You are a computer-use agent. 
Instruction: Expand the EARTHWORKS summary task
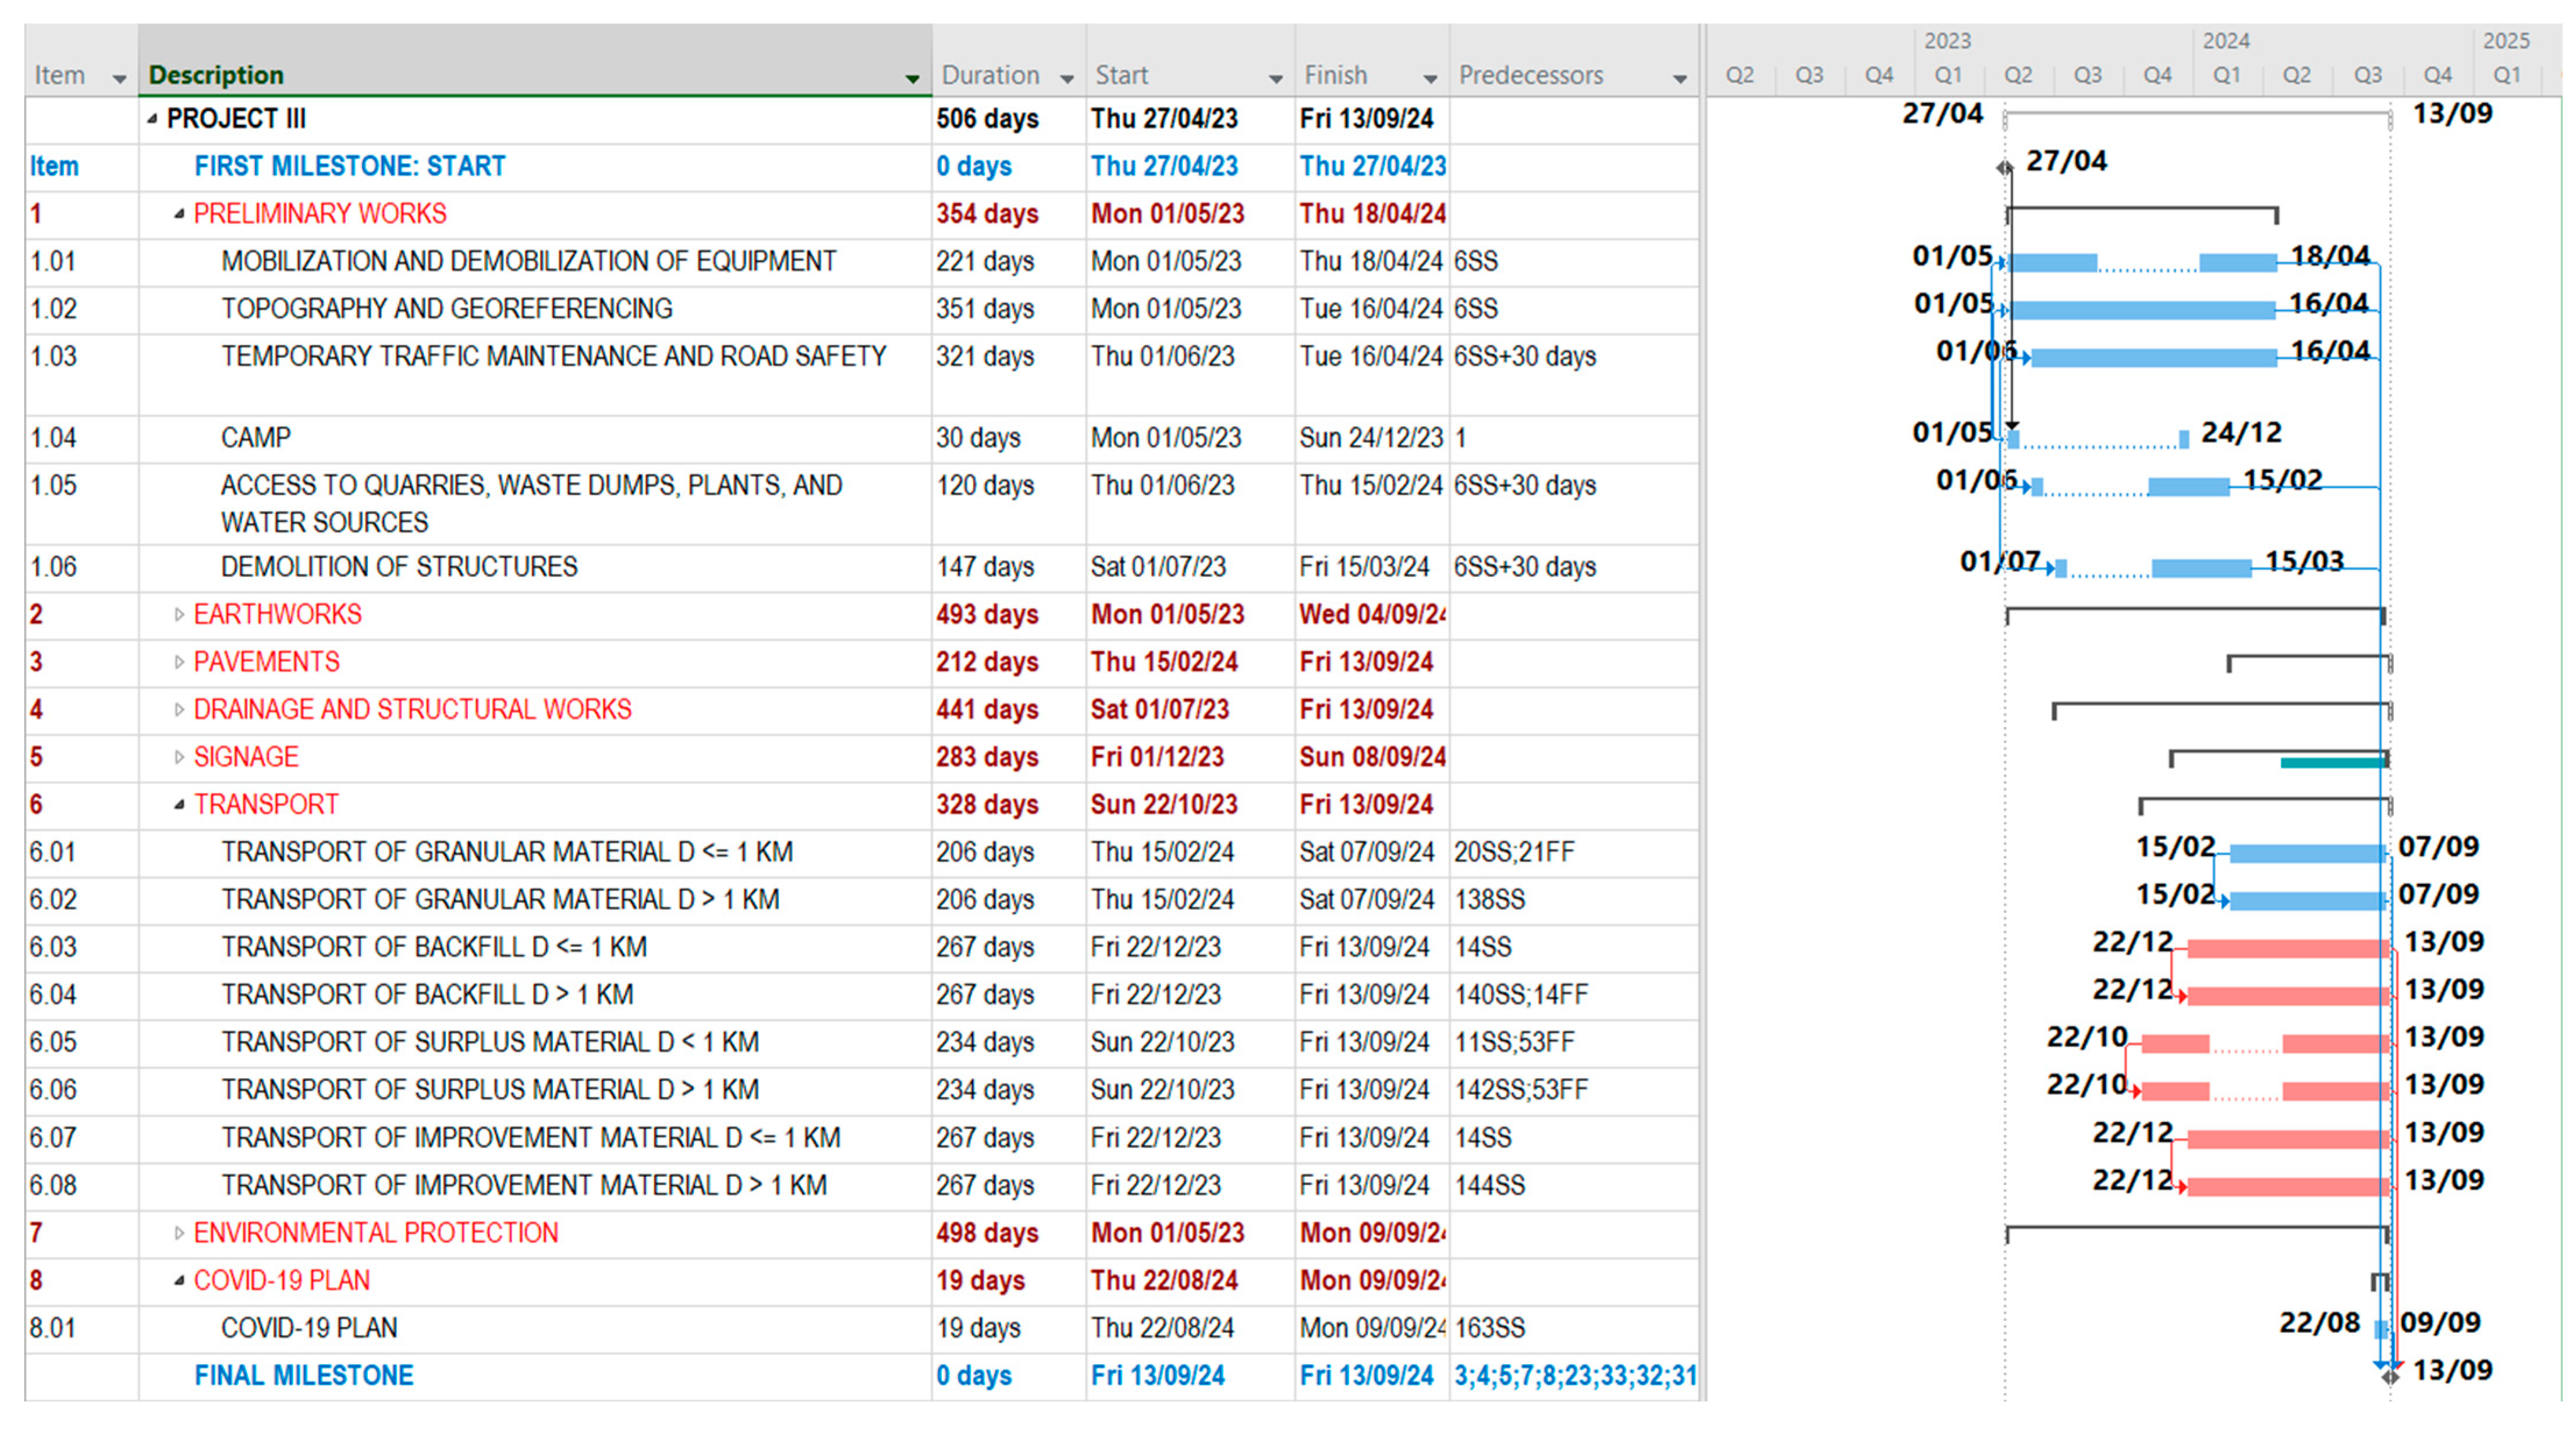[179, 615]
